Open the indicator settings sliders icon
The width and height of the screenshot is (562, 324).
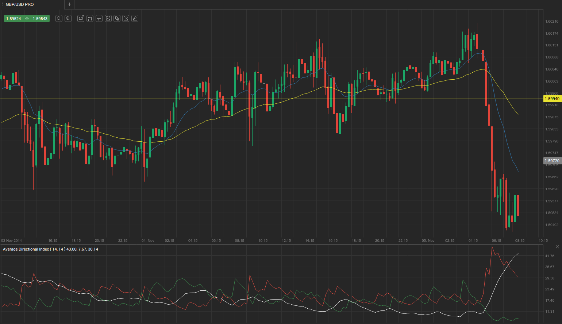point(99,19)
